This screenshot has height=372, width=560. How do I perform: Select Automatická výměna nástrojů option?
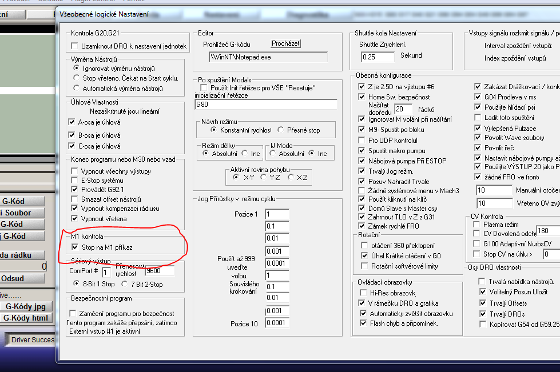tap(77, 89)
